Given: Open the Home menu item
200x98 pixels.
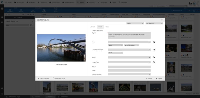Looking at the screenshot, I should 8,2.
